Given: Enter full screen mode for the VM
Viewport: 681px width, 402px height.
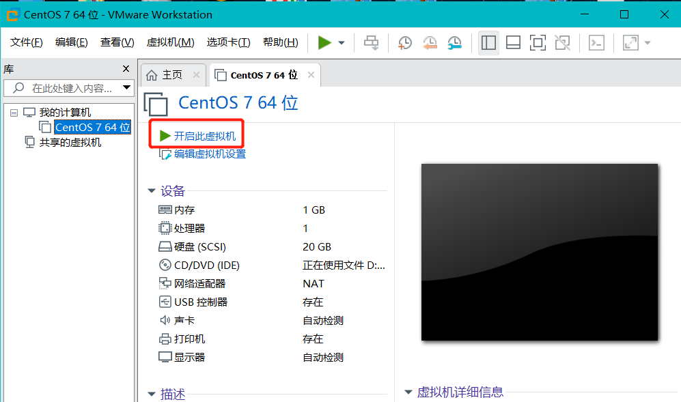Looking at the screenshot, I should 538,42.
